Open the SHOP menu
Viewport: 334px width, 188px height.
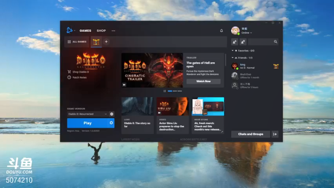point(101,30)
